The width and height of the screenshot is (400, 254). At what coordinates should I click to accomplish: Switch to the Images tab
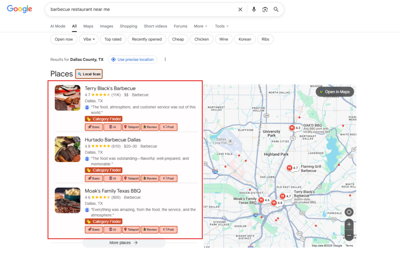pos(106,26)
